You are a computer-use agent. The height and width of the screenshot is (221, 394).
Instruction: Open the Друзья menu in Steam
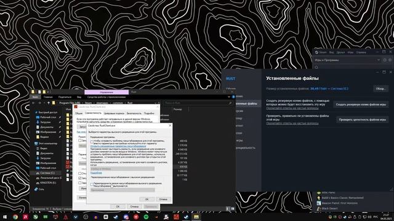click(340, 52)
